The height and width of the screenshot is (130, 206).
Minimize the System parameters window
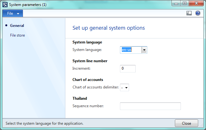coord(176,3)
